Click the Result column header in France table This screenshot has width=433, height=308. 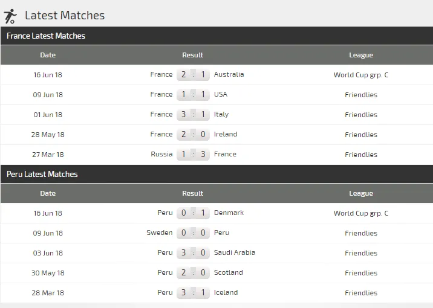(x=193, y=55)
